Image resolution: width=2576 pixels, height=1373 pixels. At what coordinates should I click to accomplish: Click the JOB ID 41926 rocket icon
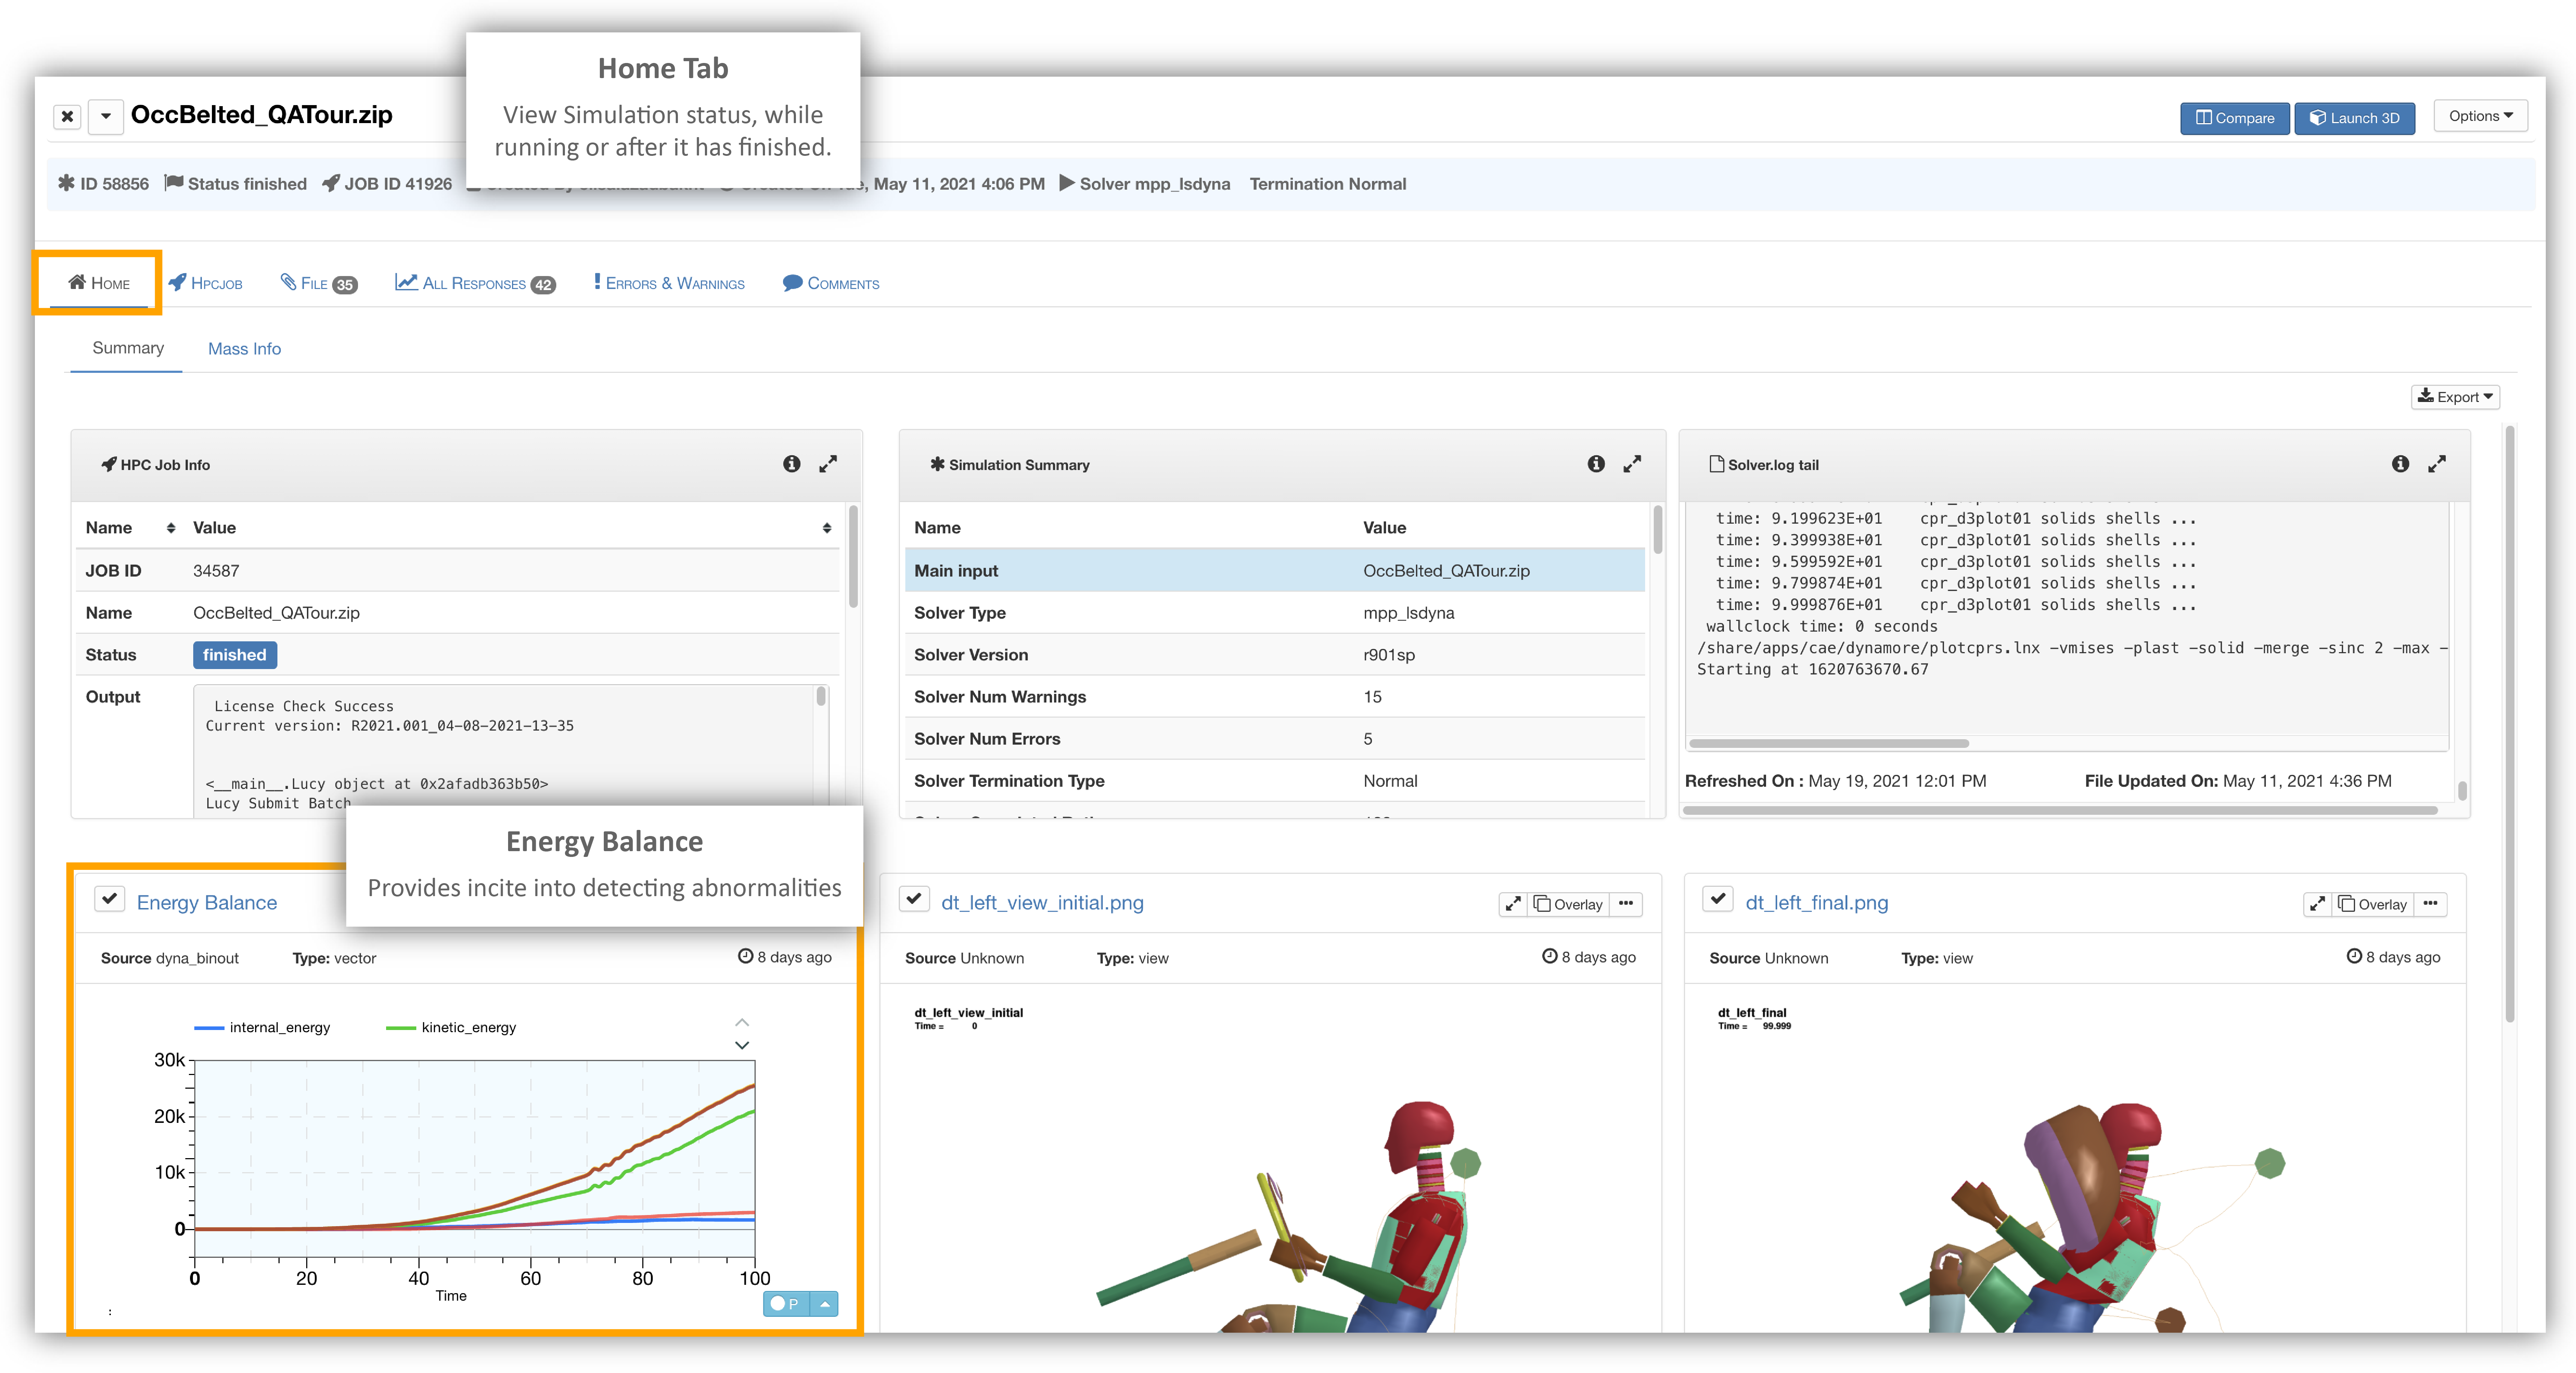pyautogui.click(x=331, y=183)
